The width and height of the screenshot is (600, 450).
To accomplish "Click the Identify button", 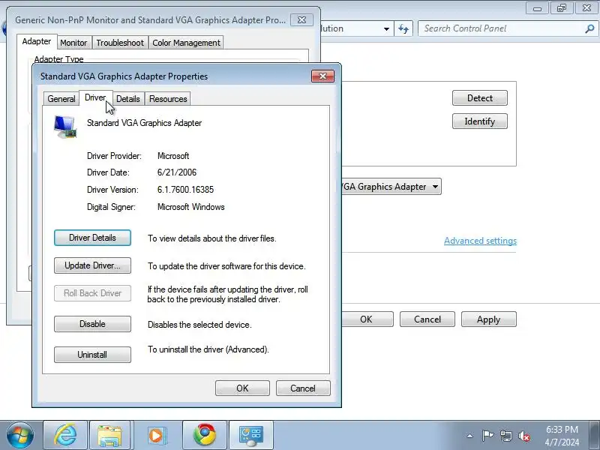I will 480,121.
